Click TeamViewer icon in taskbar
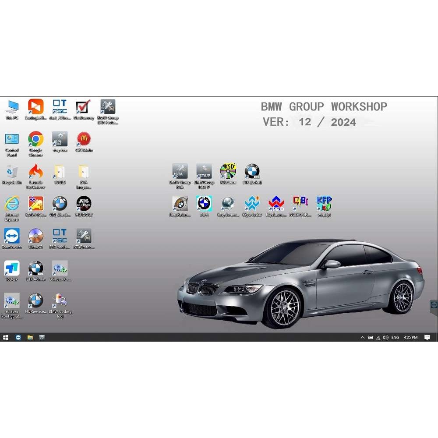Image resolution: width=438 pixels, height=438 pixels. point(18,337)
